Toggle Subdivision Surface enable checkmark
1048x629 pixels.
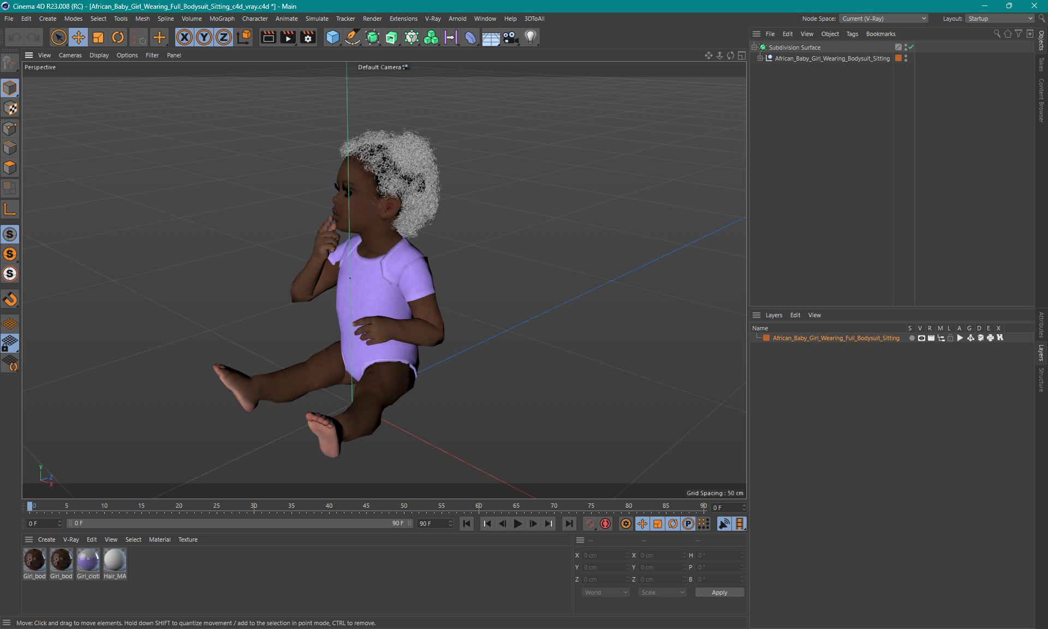(912, 47)
